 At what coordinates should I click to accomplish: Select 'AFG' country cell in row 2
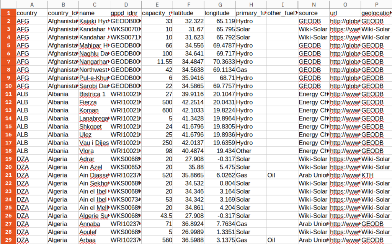point(32,21)
